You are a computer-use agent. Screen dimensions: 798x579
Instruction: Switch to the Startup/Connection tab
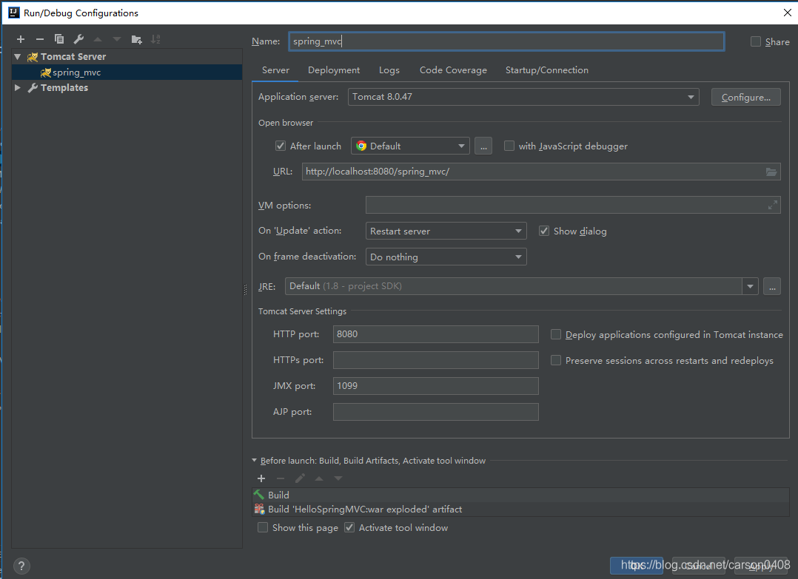click(547, 70)
